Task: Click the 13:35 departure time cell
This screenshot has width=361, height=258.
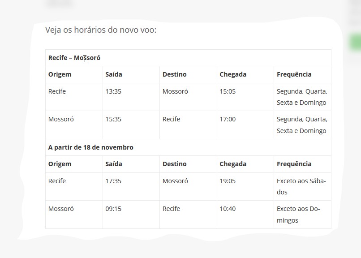Action: pos(113,91)
